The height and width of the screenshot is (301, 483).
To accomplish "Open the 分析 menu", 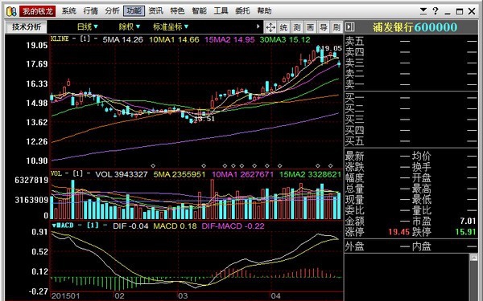I will click(112, 11).
